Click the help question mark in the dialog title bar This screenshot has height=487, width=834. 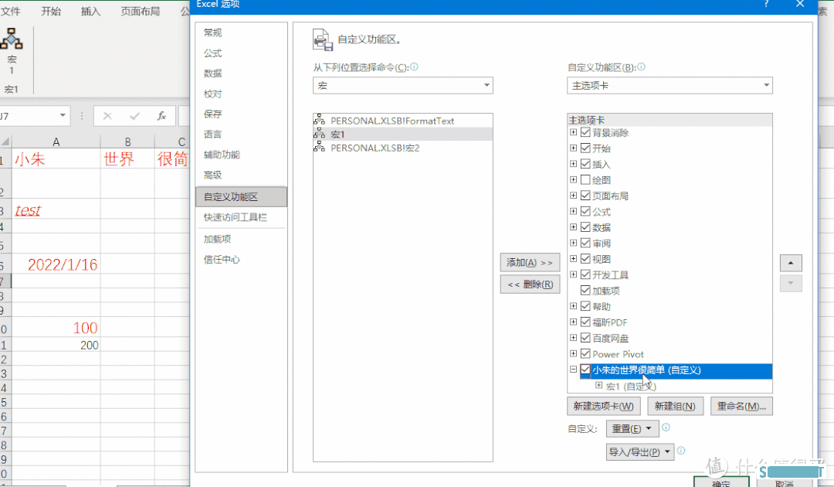click(x=766, y=5)
